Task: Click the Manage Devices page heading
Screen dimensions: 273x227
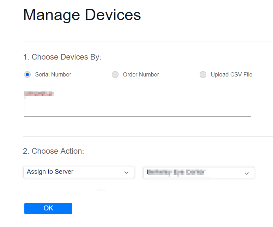Action: coord(82,15)
